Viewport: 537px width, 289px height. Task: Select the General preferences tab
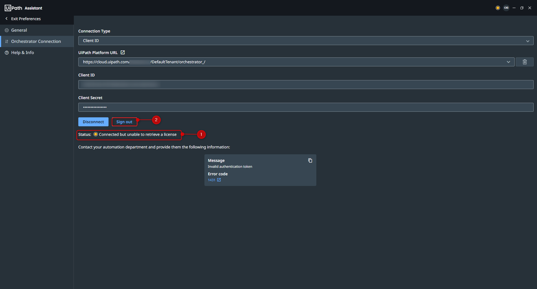tap(37, 30)
